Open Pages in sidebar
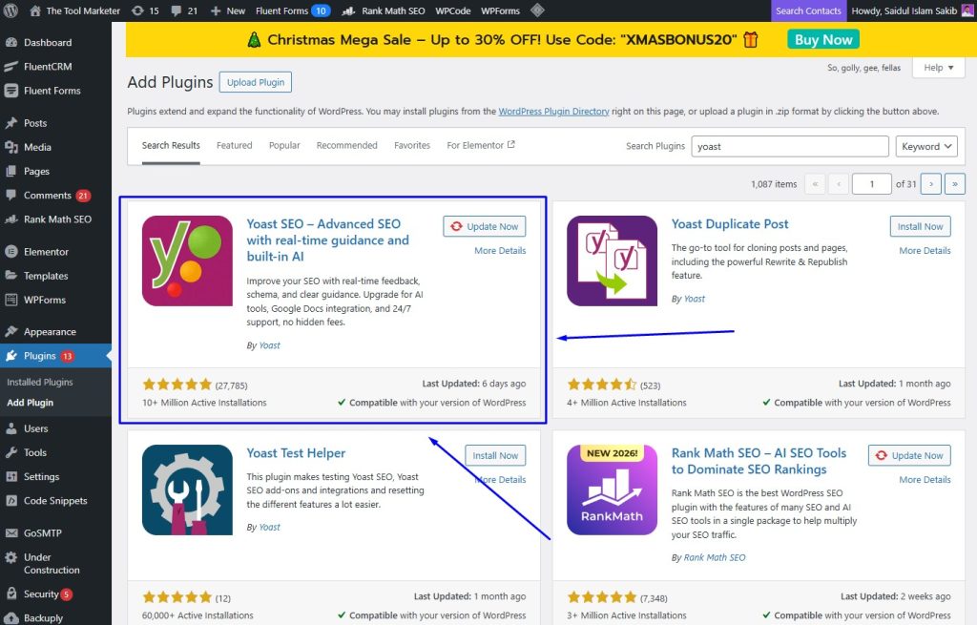Image resolution: width=977 pixels, height=625 pixels. click(36, 171)
